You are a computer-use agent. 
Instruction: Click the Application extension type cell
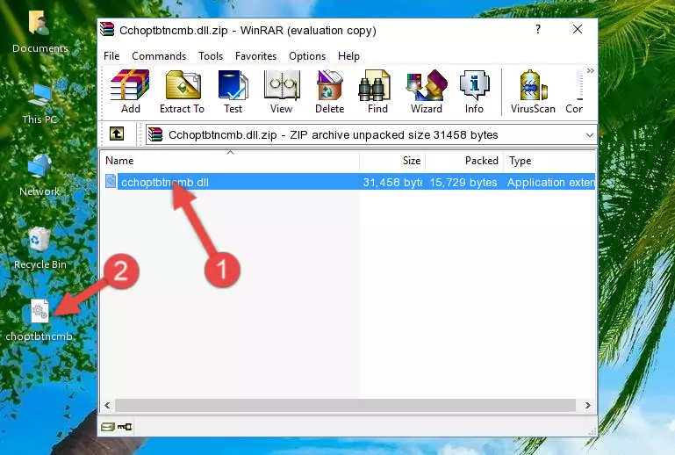pos(551,182)
